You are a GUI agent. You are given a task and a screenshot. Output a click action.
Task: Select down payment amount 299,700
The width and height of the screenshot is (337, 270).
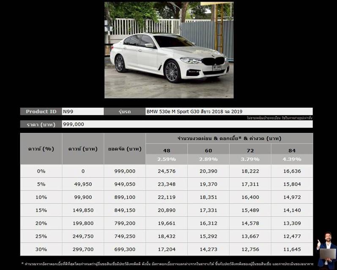click(x=83, y=249)
